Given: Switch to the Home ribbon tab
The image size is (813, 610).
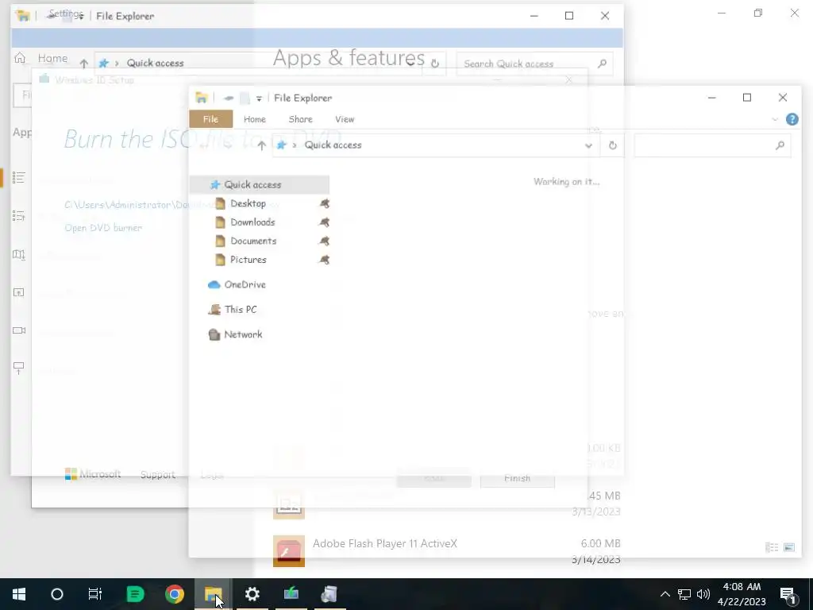Looking at the screenshot, I should pos(255,119).
